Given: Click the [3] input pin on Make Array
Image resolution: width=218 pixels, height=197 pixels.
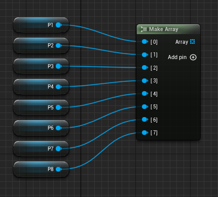Looking at the screenshot, I should 145,80.
